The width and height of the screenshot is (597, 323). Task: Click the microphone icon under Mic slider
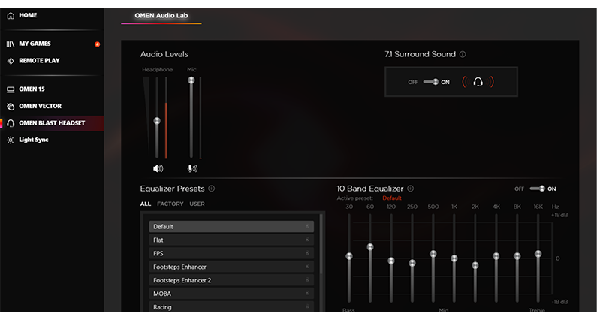point(192,169)
